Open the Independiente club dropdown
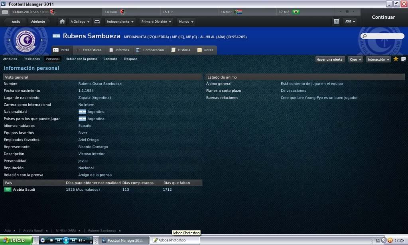 [120, 22]
